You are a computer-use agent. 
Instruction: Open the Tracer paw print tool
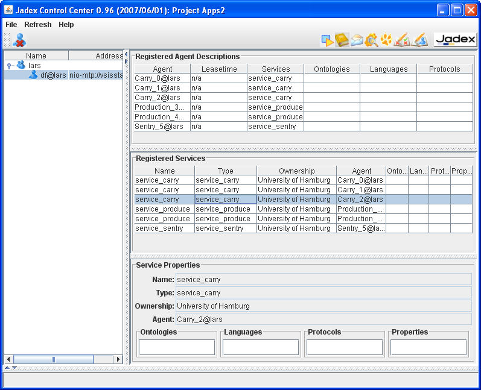386,40
